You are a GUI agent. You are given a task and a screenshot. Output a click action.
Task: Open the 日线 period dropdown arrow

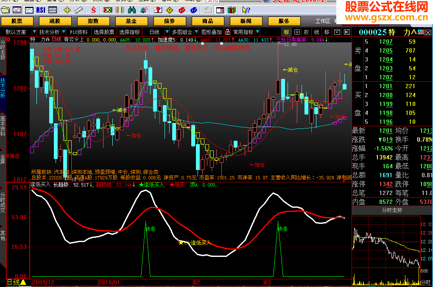click(167, 32)
